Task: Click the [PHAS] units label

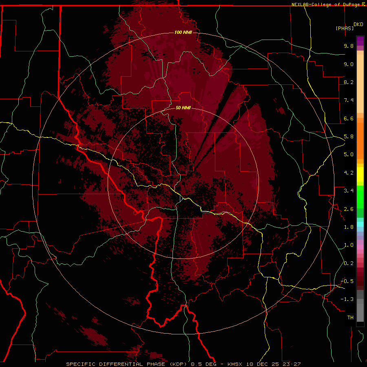Action: (345, 29)
